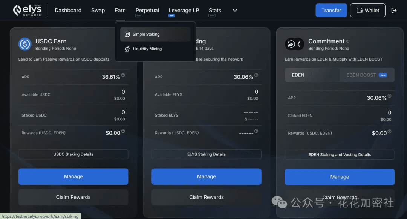Click the Simple Staking leaf icon
The width and height of the screenshot is (407, 219).
point(127,34)
